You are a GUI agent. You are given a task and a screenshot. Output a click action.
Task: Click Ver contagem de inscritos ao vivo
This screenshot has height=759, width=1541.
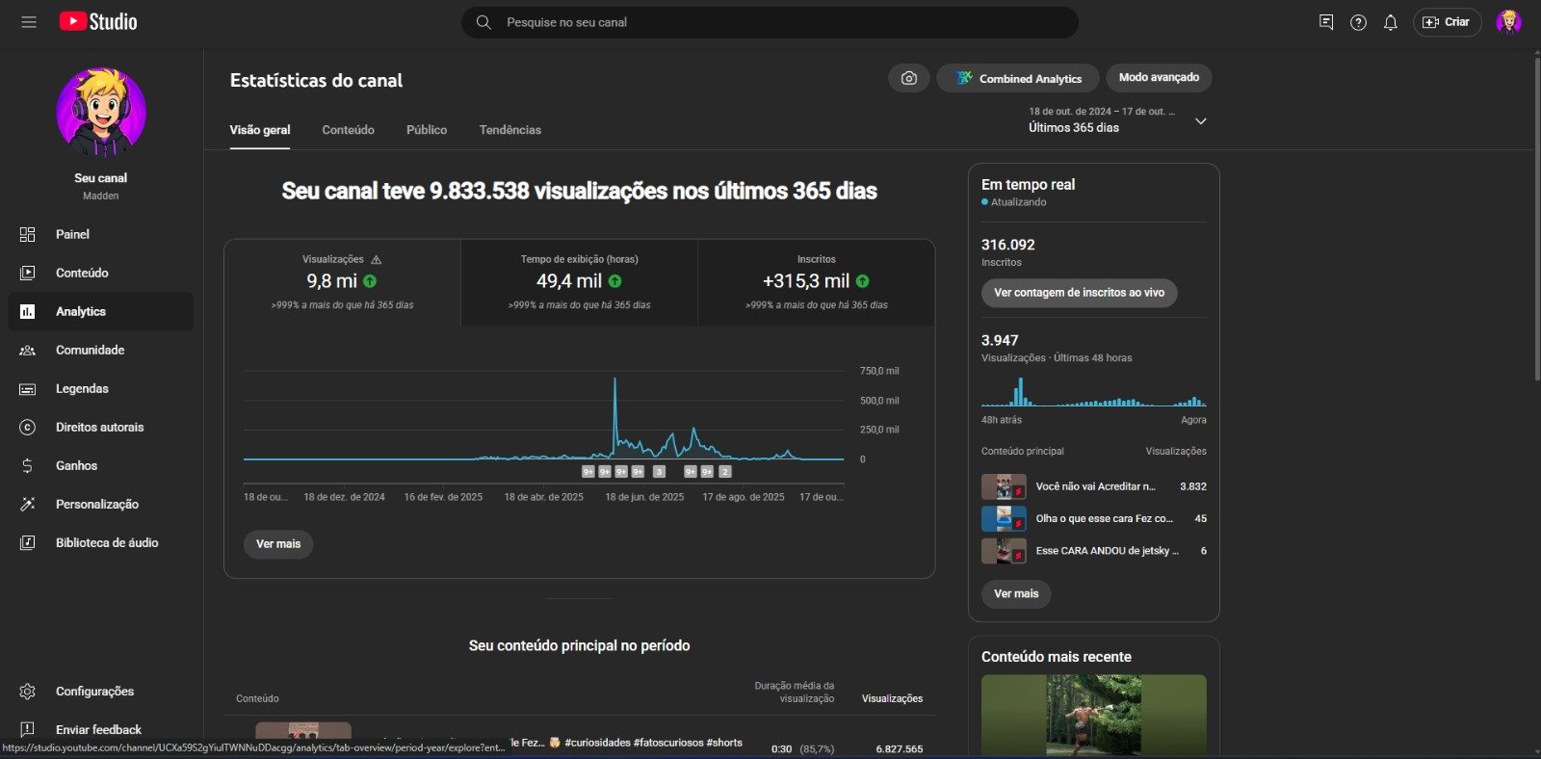[1079, 293]
